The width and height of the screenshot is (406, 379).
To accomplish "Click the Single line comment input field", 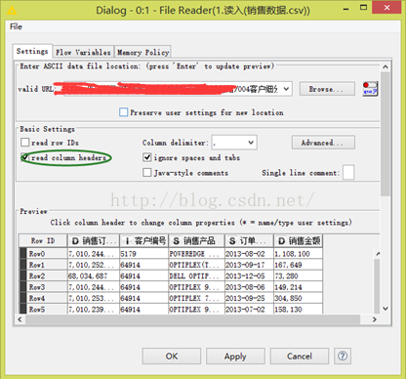I will point(348,172).
